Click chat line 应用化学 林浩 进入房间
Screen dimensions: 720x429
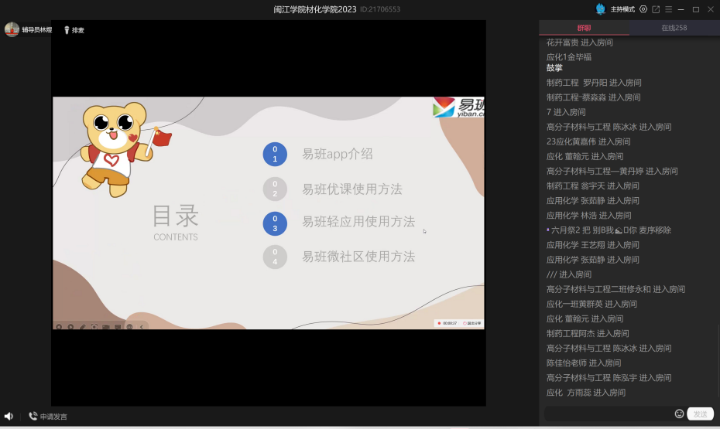coord(588,216)
